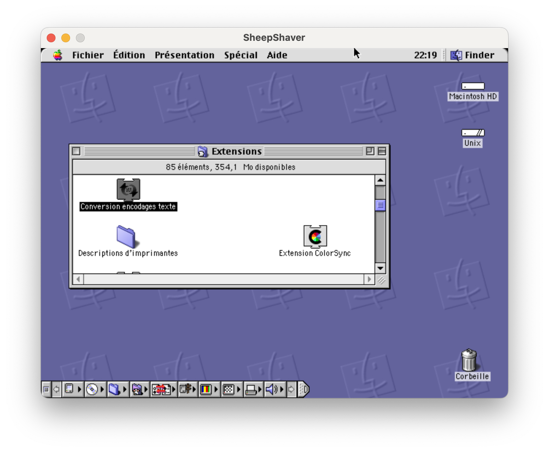Screen dimensions: 549x452
Task: Click the vertical scrollbar track below the thumb
Action: pyautogui.click(x=380, y=237)
